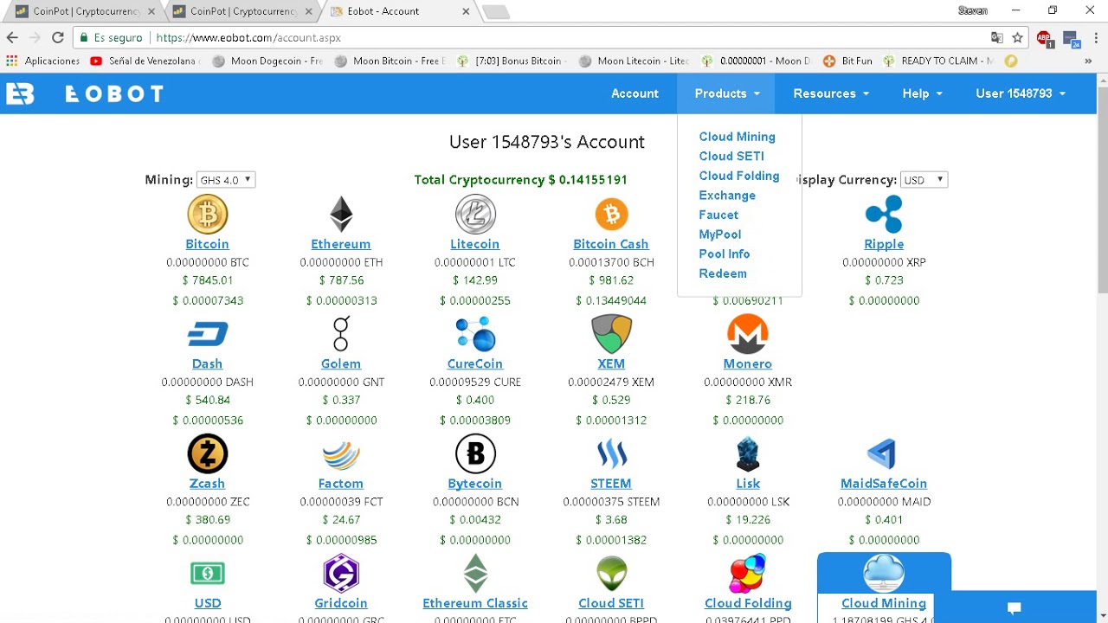This screenshot has width=1108, height=623.
Task: Open Aplicaciones apps shortcut
Action: pos(43,61)
